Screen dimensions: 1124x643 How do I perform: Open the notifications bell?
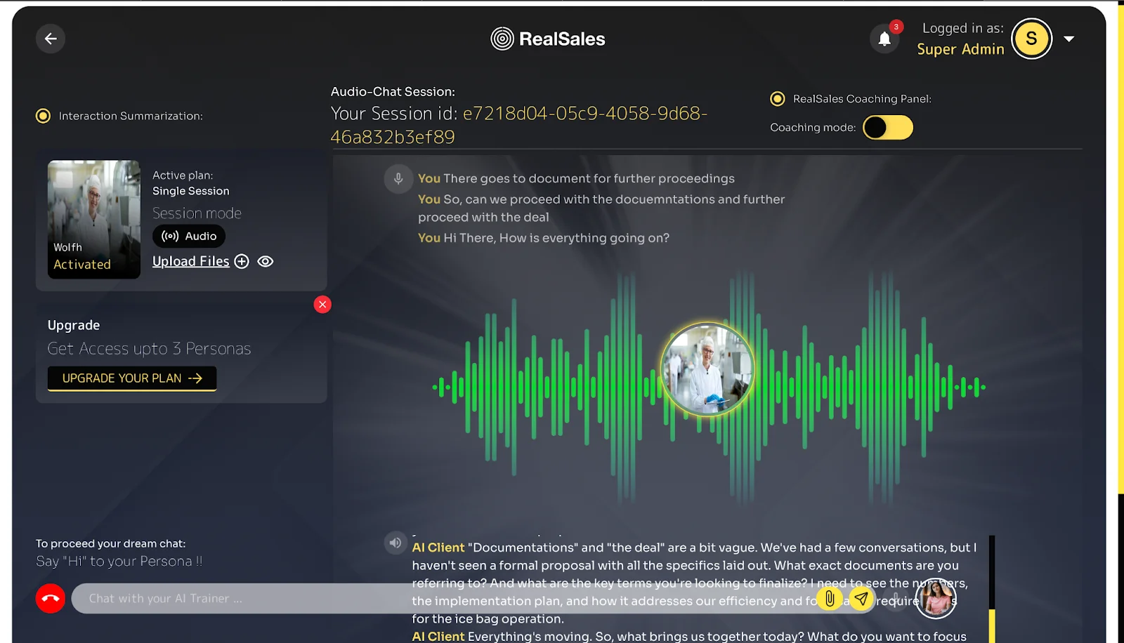click(884, 39)
